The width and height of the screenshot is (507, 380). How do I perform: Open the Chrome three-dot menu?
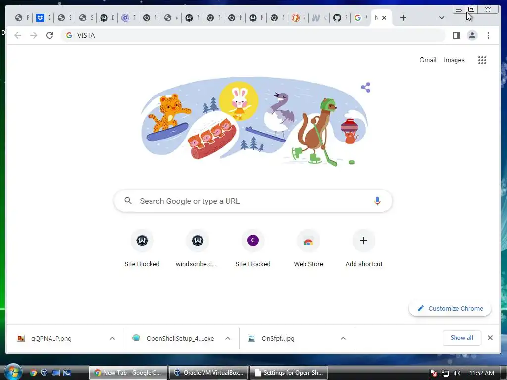pos(488,35)
